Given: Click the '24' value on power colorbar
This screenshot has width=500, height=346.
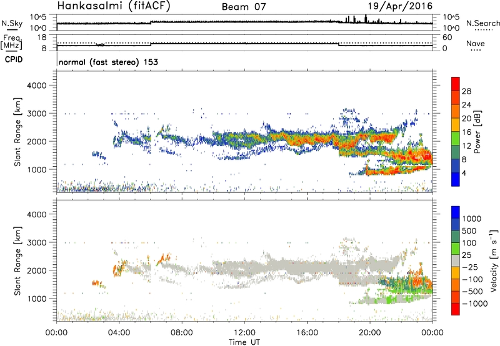Looking at the screenshot, I should pos(466,105).
